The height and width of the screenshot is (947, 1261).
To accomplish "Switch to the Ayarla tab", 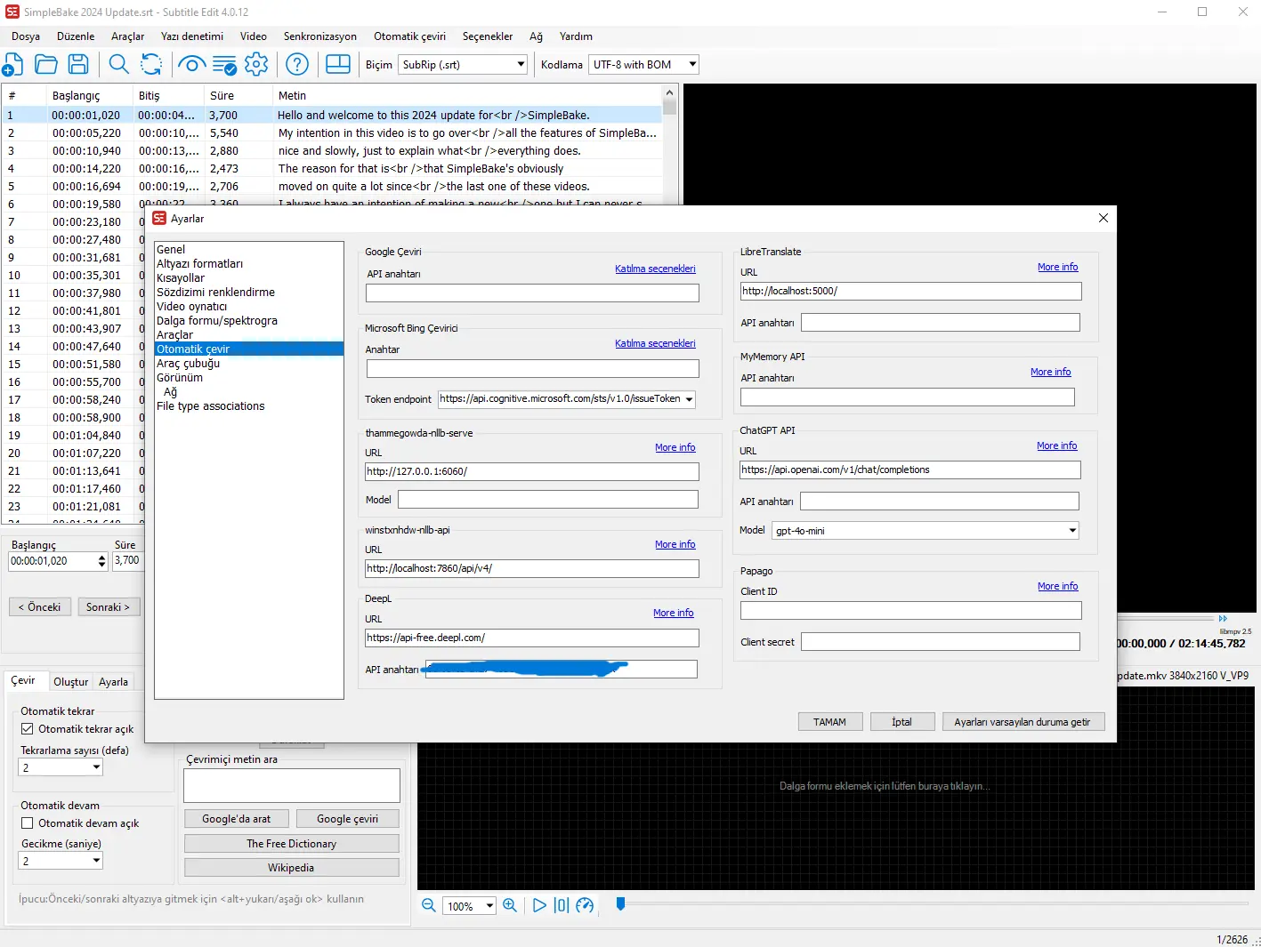I will 113,682.
